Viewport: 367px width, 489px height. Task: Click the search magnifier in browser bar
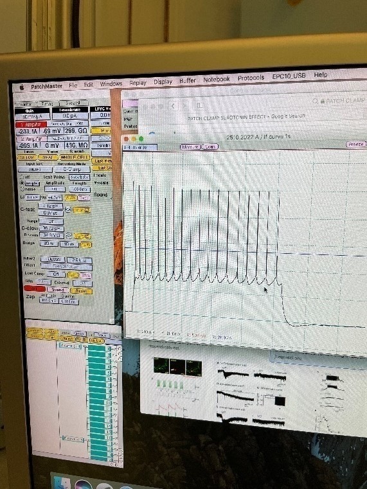[315, 102]
